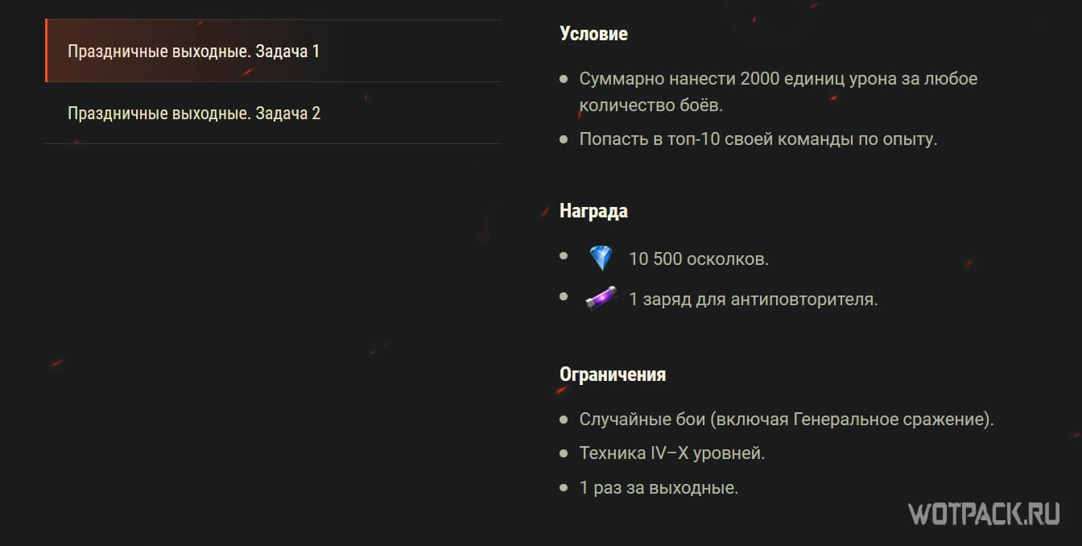
Task: Click bullet beside "Случайные бои" restriction
Action: click(564, 420)
